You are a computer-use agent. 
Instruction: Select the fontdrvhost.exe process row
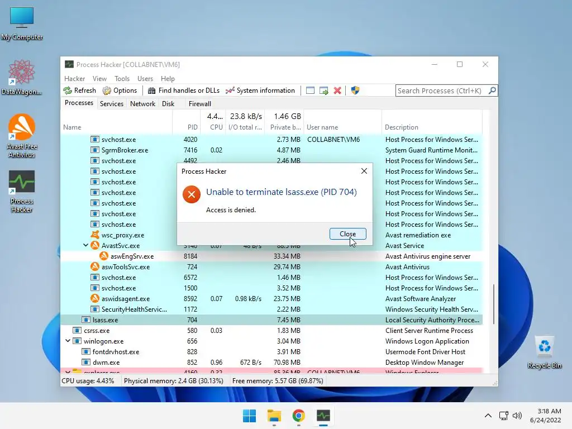click(271, 352)
